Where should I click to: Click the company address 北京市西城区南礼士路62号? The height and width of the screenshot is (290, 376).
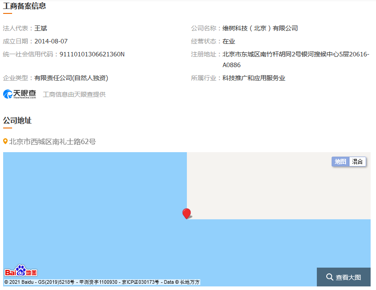coord(52,142)
